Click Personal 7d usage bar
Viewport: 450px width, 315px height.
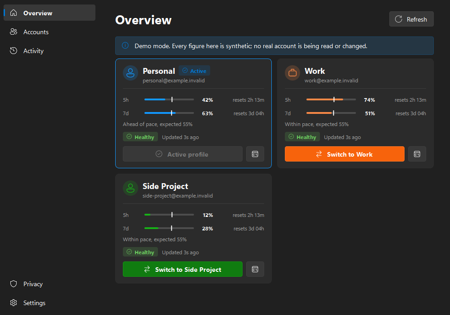coord(169,113)
